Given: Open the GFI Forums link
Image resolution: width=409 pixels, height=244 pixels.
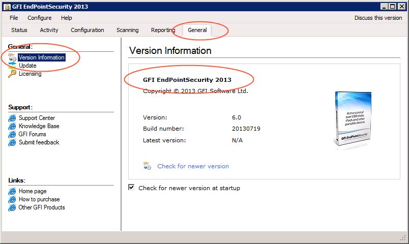Looking at the screenshot, I should click(x=33, y=134).
